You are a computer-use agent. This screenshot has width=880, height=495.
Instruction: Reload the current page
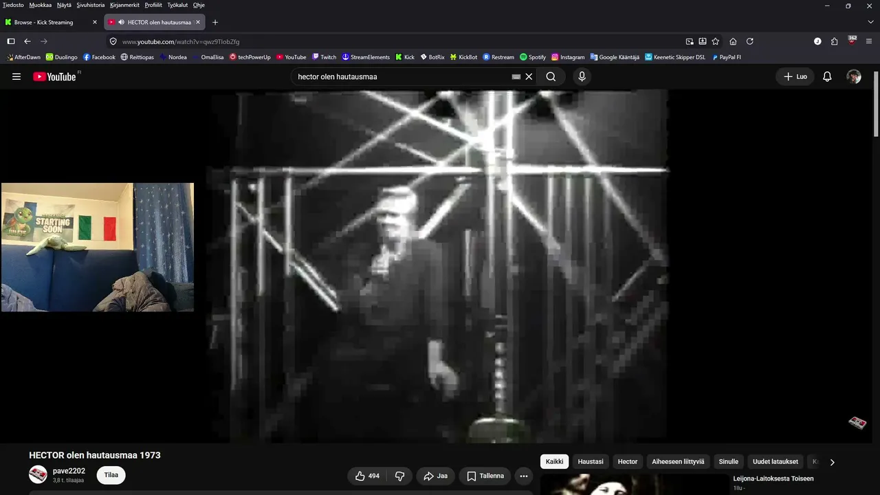tap(750, 41)
